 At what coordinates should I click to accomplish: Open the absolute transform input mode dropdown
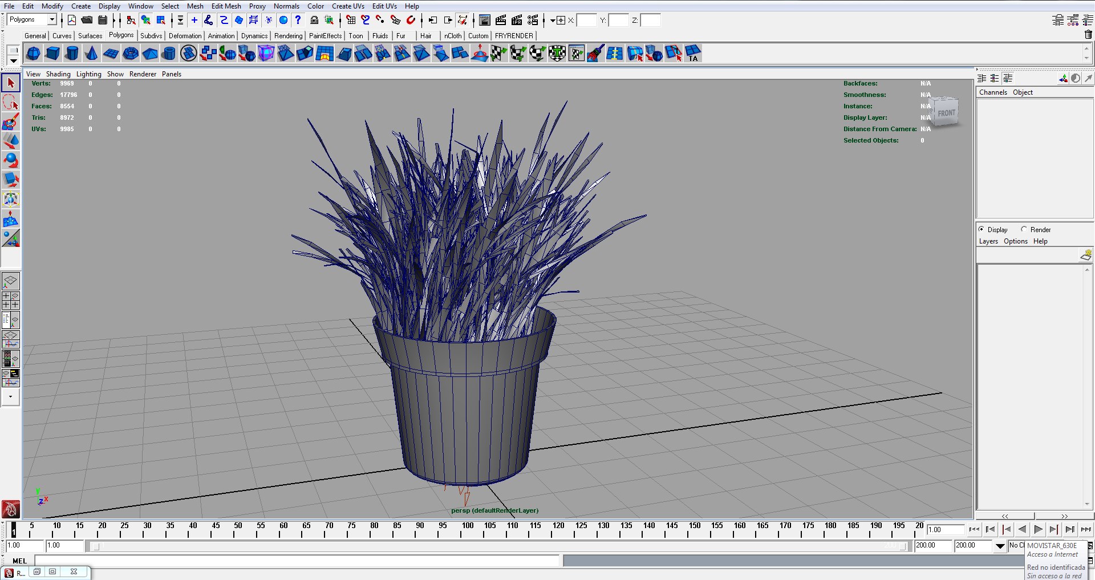pos(557,20)
